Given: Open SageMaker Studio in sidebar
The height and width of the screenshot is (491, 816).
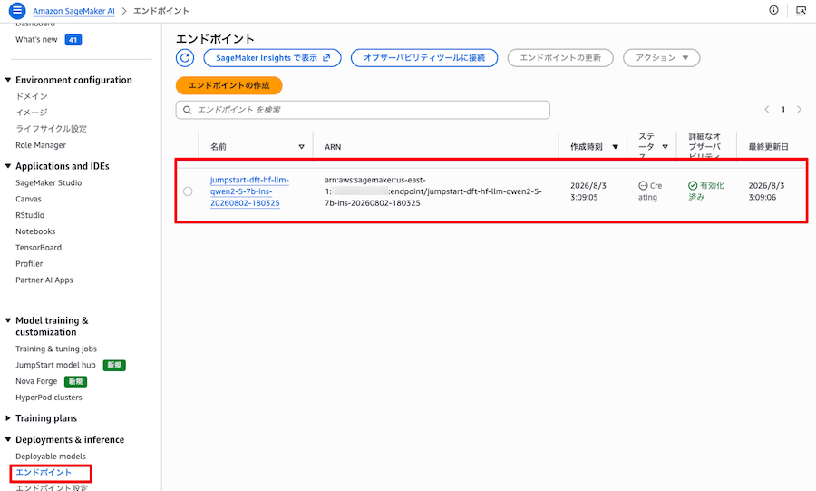Looking at the screenshot, I should [x=48, y=182].
